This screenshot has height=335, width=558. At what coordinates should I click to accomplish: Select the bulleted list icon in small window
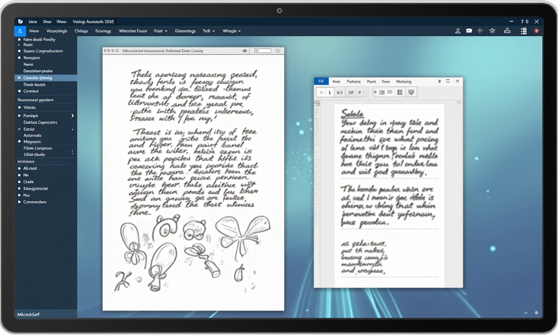tap(381, 92)
